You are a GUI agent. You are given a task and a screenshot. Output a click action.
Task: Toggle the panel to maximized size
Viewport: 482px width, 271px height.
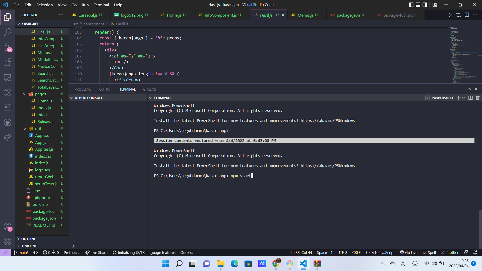coord(469,89)
